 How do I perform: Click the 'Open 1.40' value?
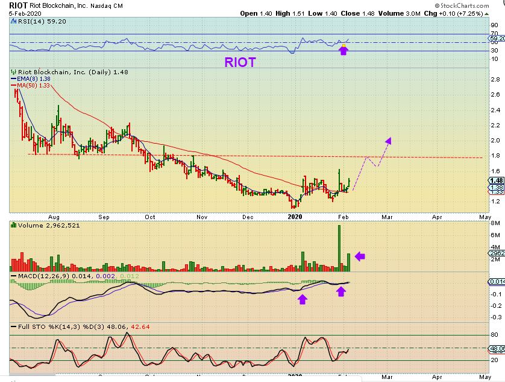click(x=256, y=13)
